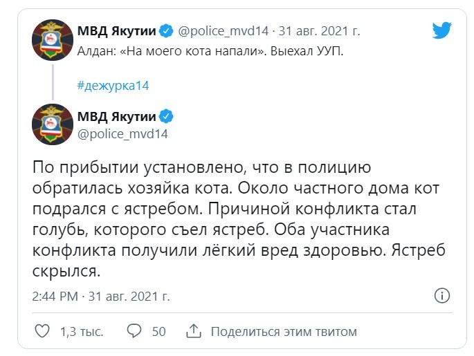This screenshot has width=474, height=356.
Task: Open the second МВД Якутии avatar
Action: [53, 124]
